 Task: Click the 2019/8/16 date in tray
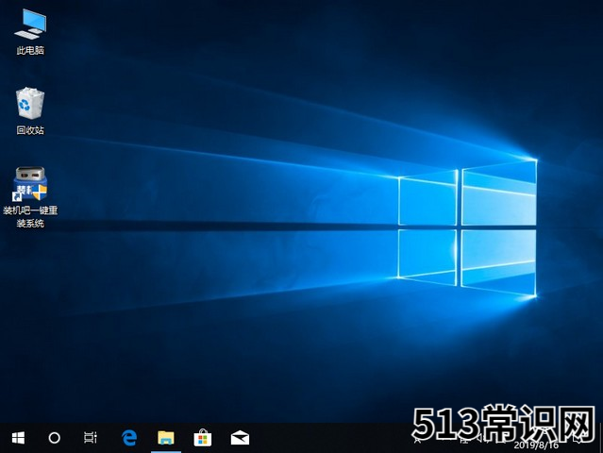point(536,445)
